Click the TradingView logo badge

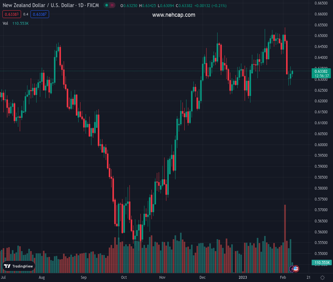coord(18,266)
